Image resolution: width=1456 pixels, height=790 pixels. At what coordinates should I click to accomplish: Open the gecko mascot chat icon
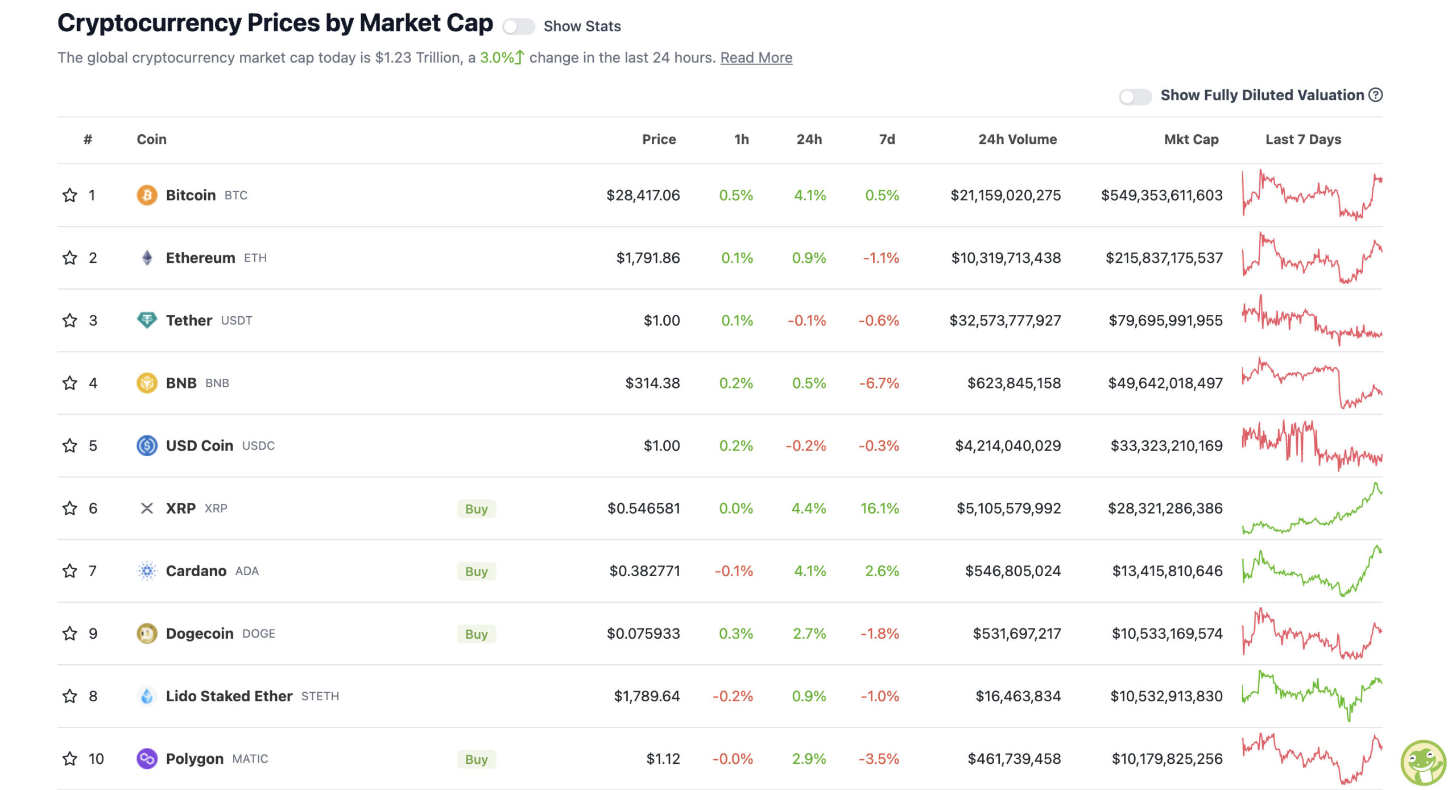pyautogui.click(x=1423, y=762)
